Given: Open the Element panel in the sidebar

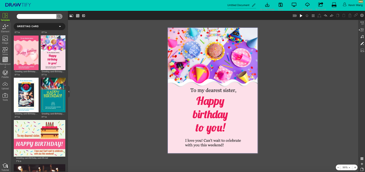Looking at the screenshot, I should point(5,29).
